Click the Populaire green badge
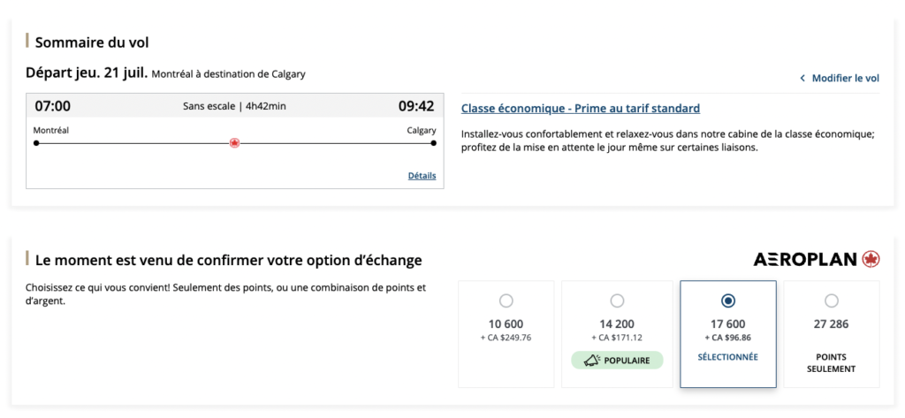The height and width of the screenshot is (418, 905). [617, 360]
